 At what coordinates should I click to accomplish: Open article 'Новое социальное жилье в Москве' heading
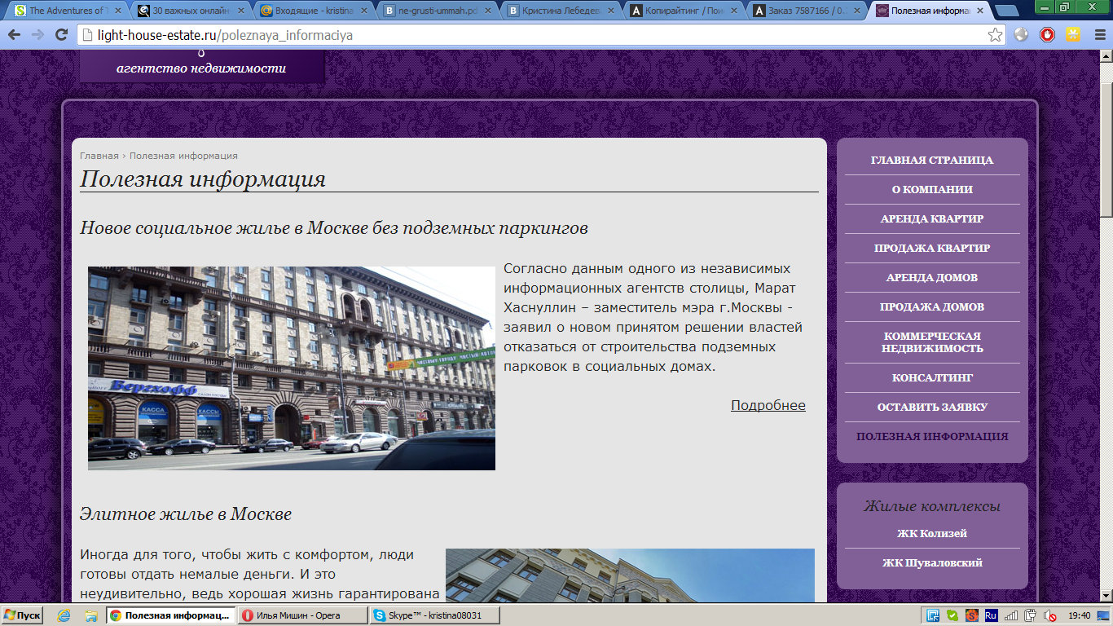(x=334, y=227)
